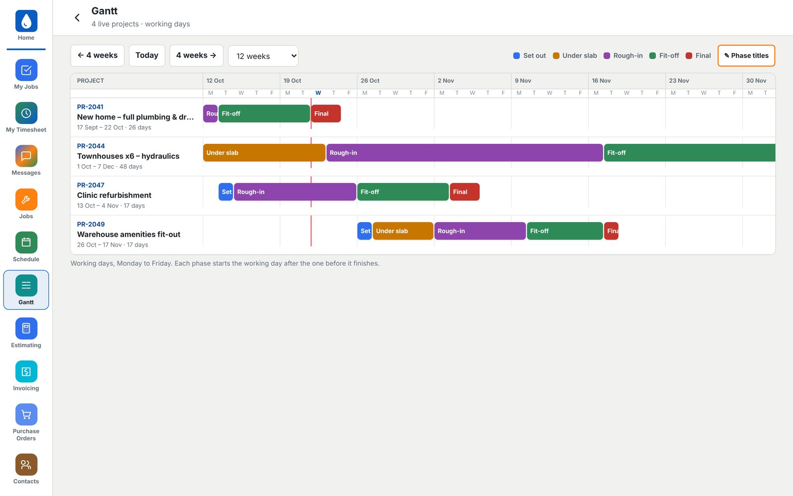Open the Contacts people icon
This screenshot has width=793, height=496.
tap(26, 465)
